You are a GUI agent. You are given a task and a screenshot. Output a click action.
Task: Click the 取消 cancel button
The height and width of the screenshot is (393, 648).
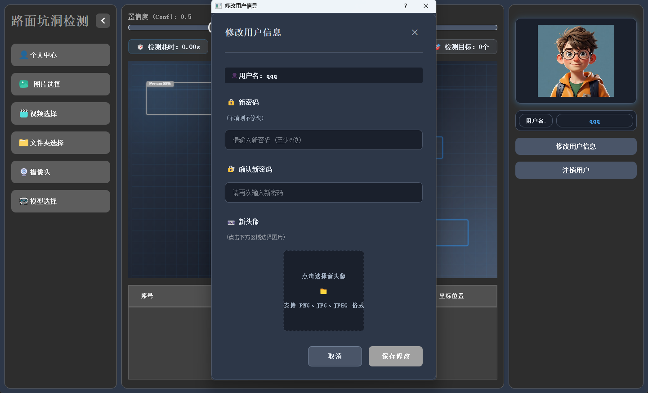(335, 356)
